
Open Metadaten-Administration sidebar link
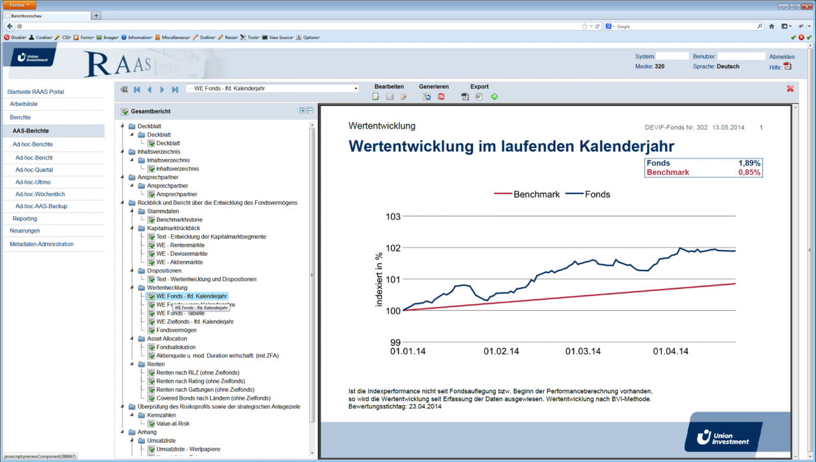coord(41,244)
